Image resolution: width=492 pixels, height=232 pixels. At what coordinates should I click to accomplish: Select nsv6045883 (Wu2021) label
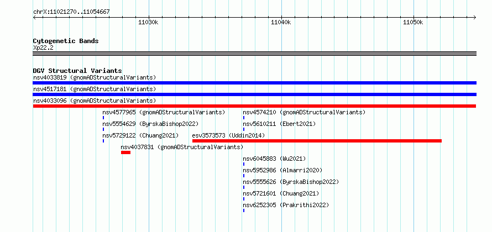pyautogui.click(x=274, y=159)
